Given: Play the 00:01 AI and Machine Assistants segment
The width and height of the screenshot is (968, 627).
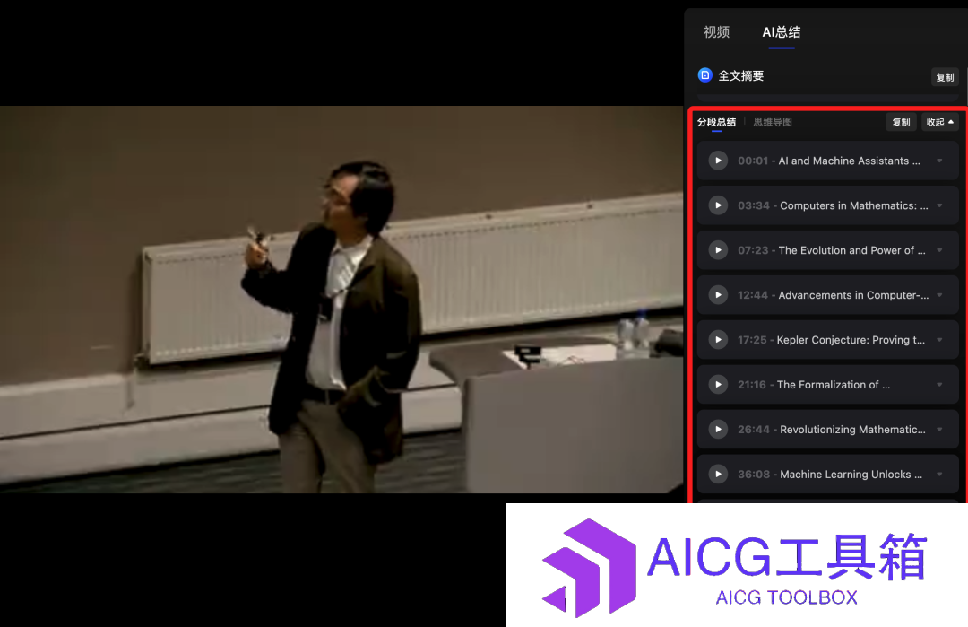Looking at the screenshot, I should 718,161.
